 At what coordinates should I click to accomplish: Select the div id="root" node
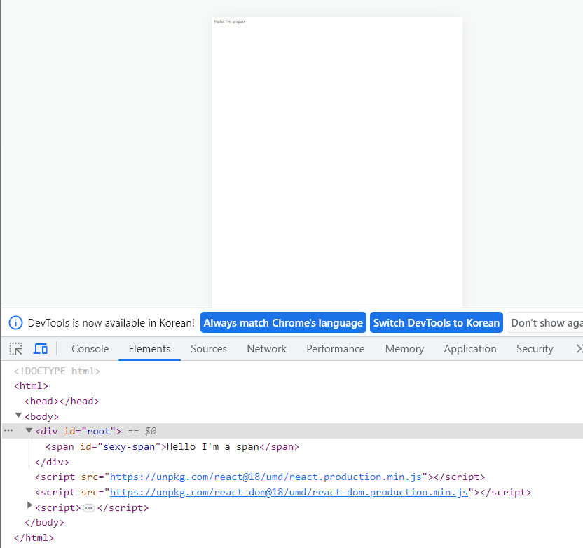point(78,431)
